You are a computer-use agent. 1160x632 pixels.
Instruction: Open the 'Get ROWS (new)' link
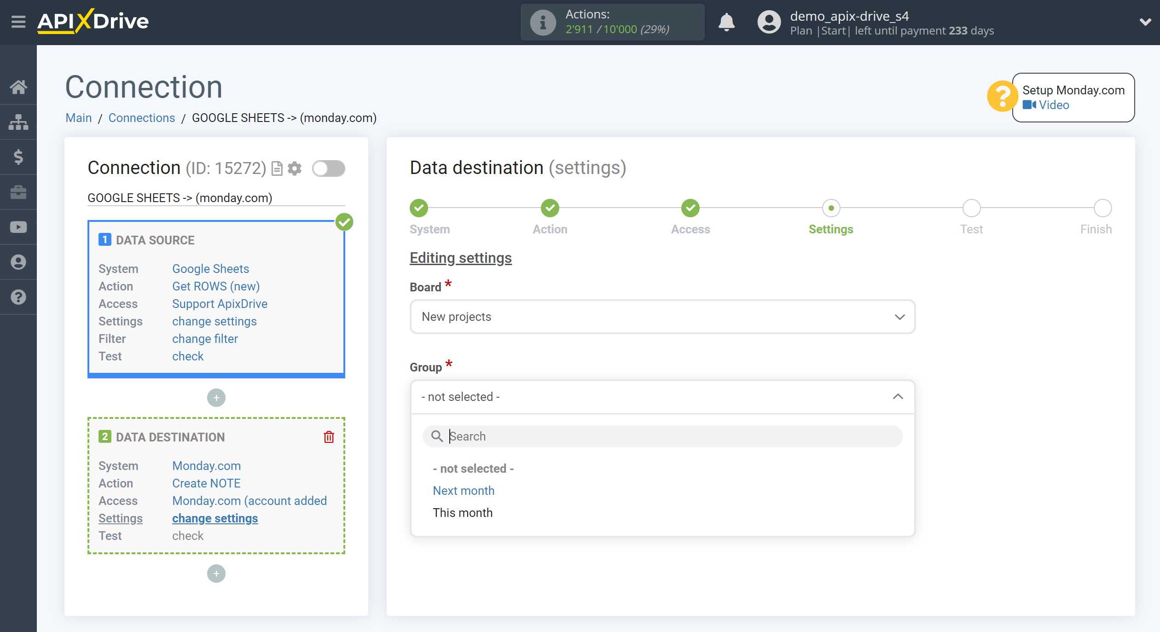(x=216, y=286)
